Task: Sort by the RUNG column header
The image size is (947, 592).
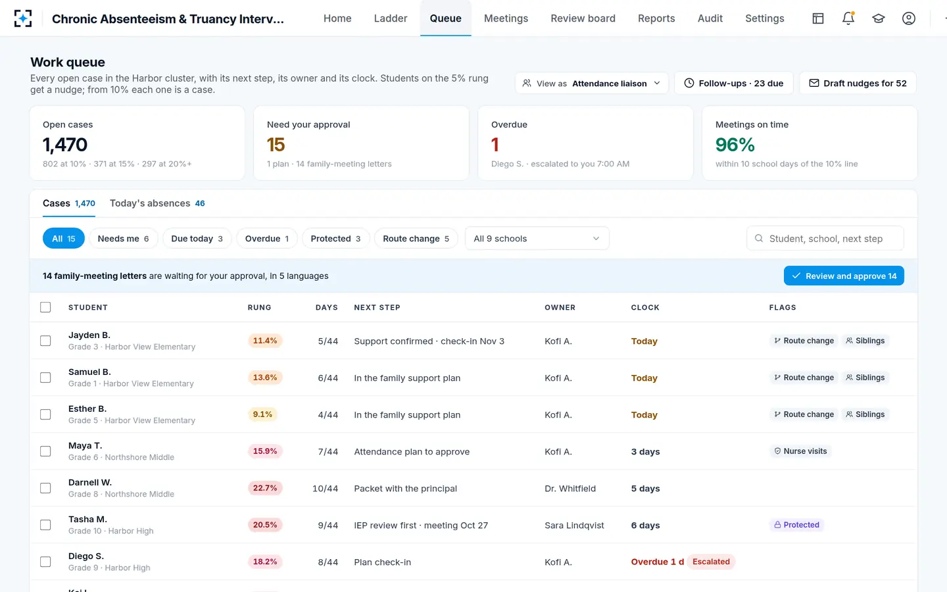Action: (259, 307)
